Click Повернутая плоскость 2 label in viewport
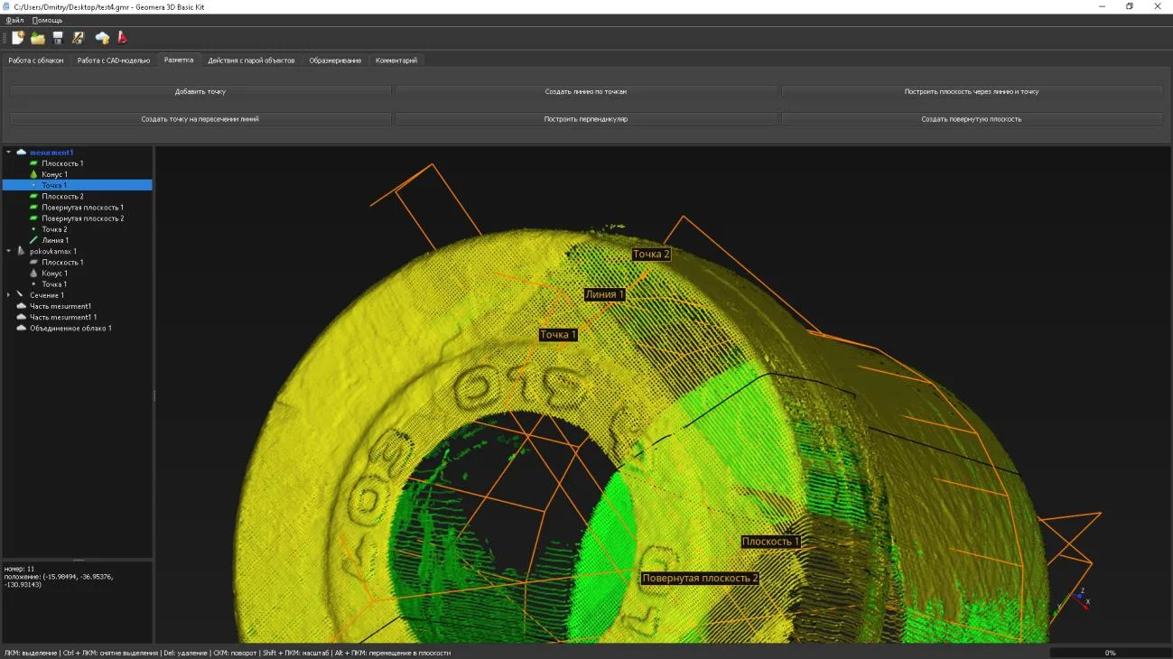The width and height of the screenshot is (1173, 659). (700, 578)
